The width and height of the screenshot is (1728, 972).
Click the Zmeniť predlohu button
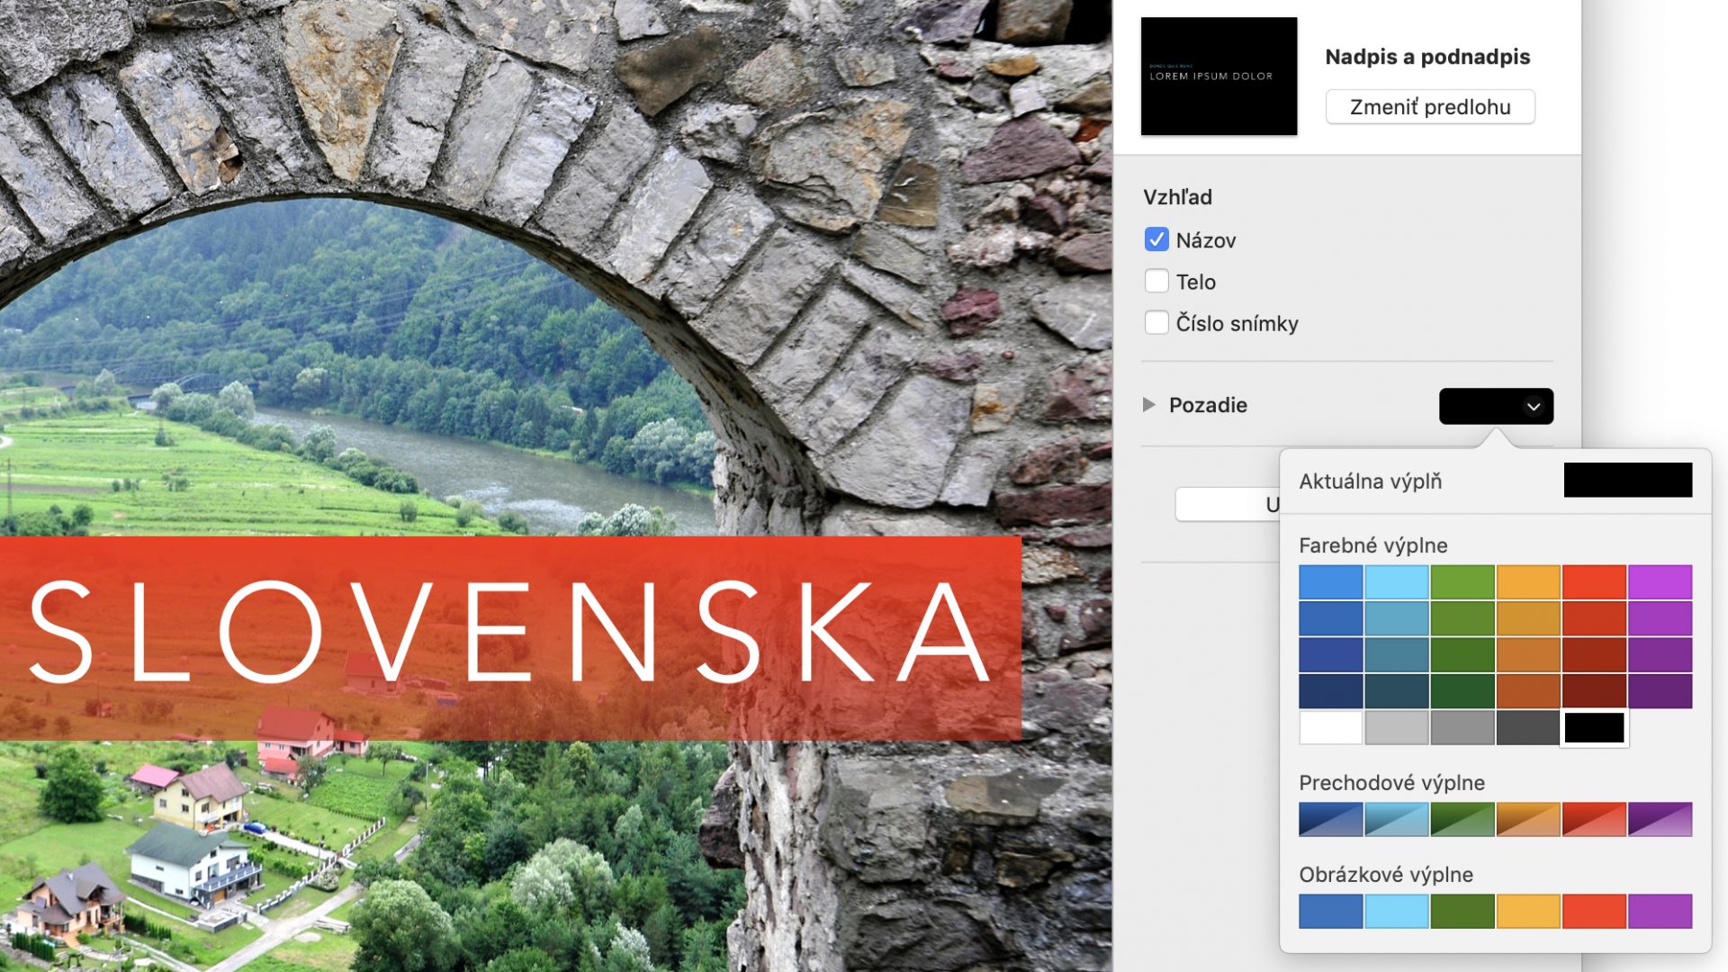[1430, 107]
